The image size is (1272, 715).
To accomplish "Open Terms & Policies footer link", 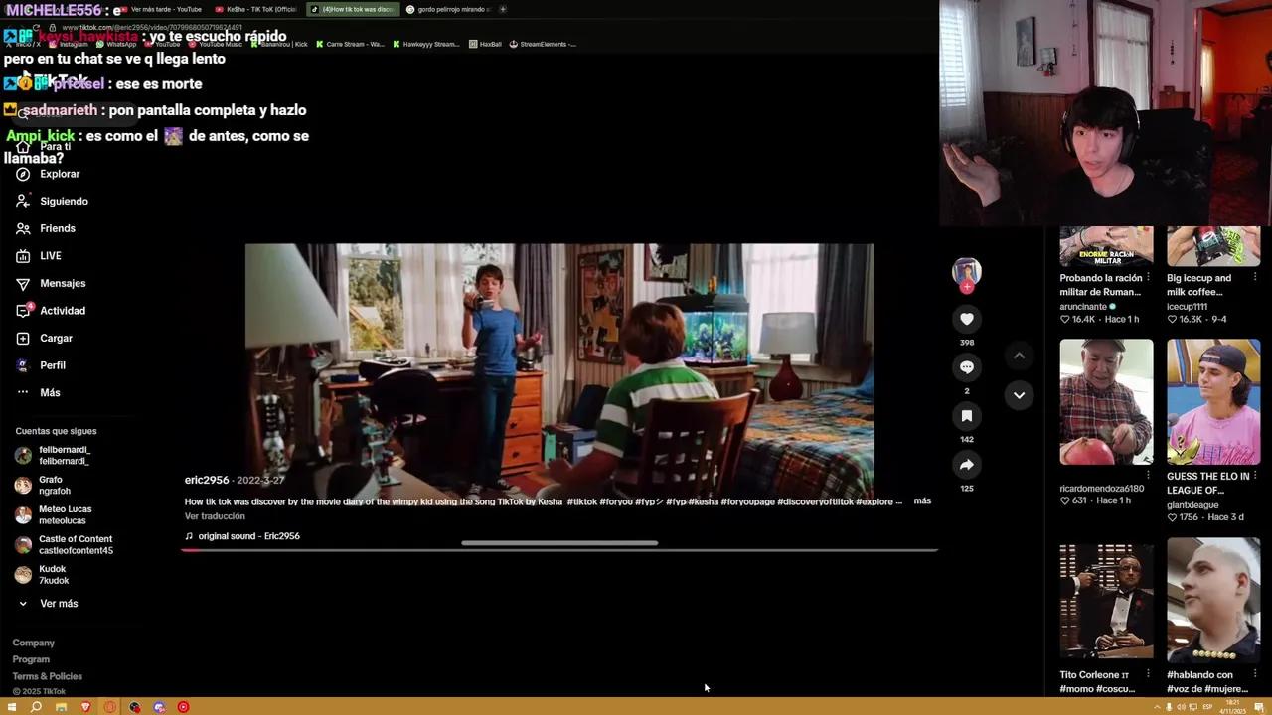I will coord(47,676).
